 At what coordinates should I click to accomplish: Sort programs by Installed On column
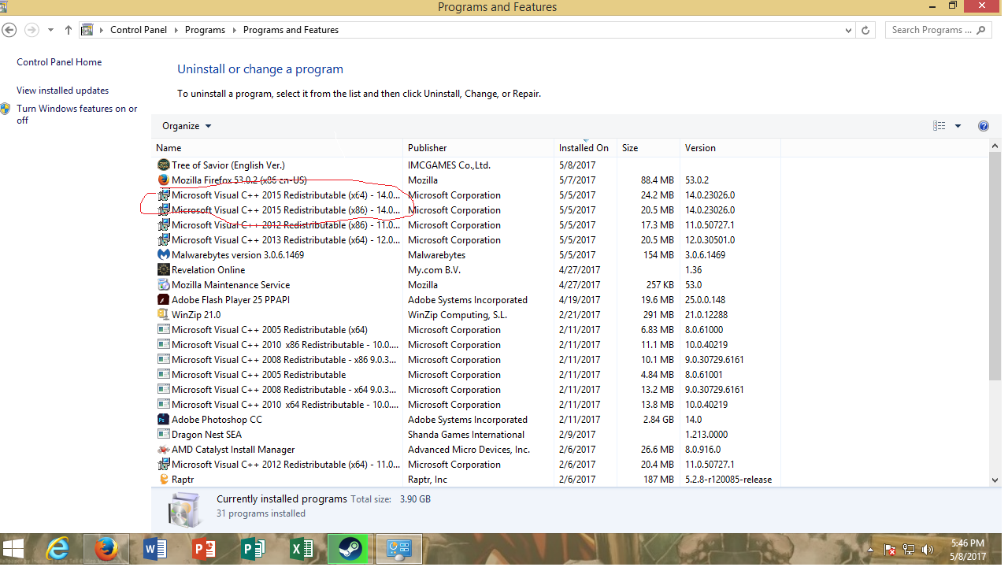(x=584, y=148)
